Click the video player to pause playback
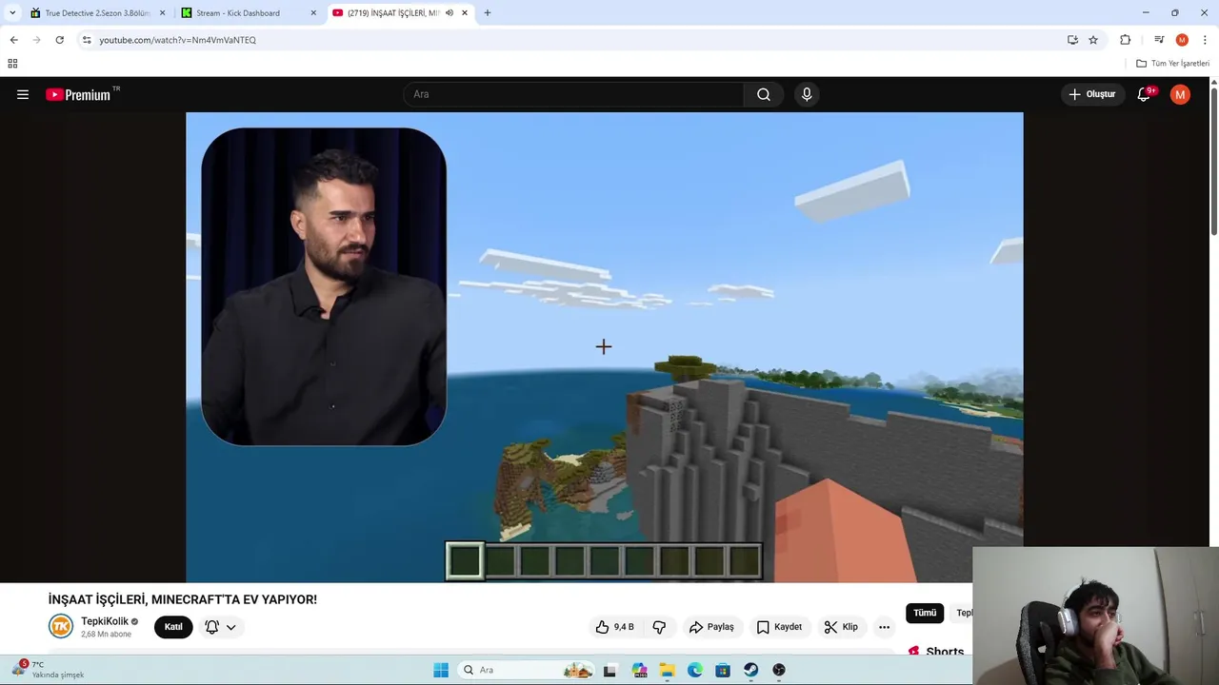The width and height of the screenshot is (1219, 685). [604, 347]
